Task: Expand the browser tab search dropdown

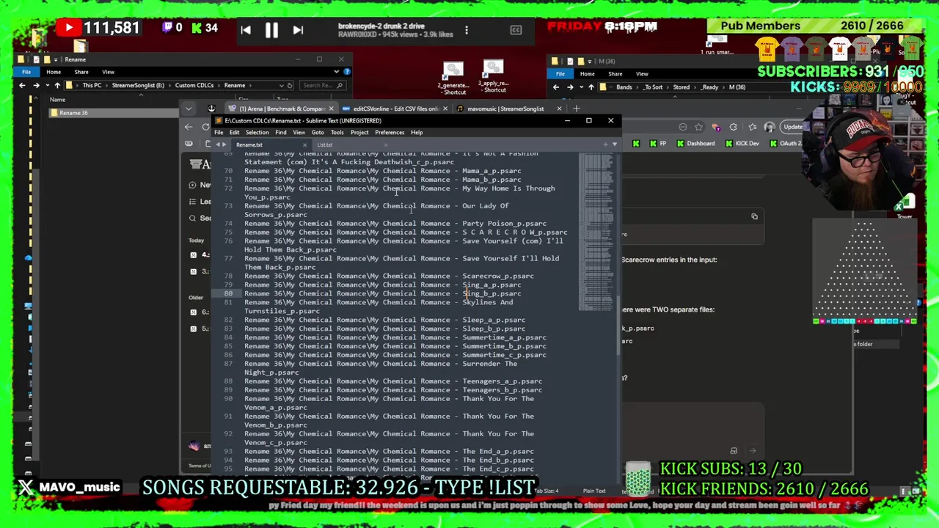Action: [x=189, y=109]
